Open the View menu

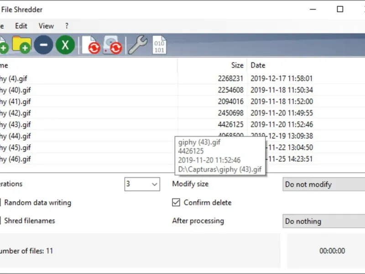click(x=46, y=26)
